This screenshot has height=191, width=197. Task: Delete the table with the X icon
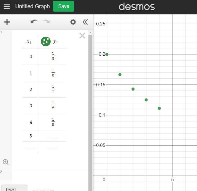(82, 36)
